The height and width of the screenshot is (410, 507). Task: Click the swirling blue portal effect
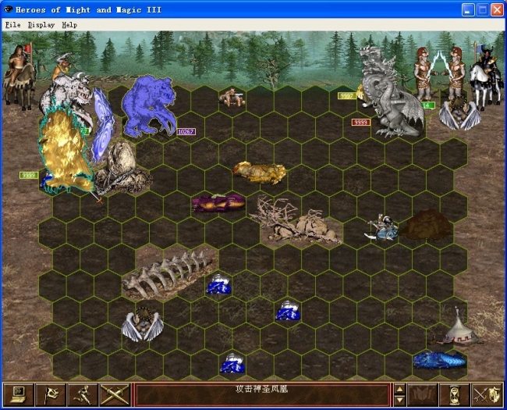[102, 125]
